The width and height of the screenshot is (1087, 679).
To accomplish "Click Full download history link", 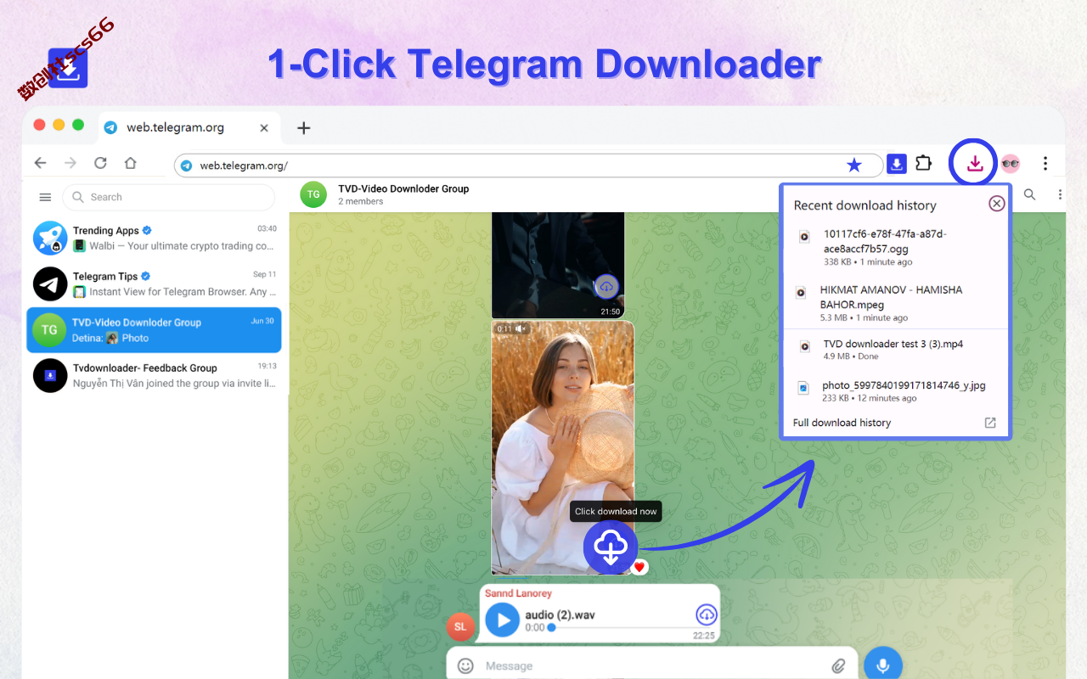I will (x=842, y=423).
